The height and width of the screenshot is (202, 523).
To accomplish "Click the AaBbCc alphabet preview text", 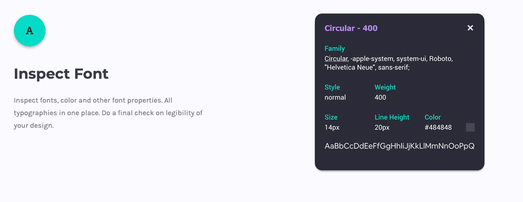I will [x=400, y=146].
